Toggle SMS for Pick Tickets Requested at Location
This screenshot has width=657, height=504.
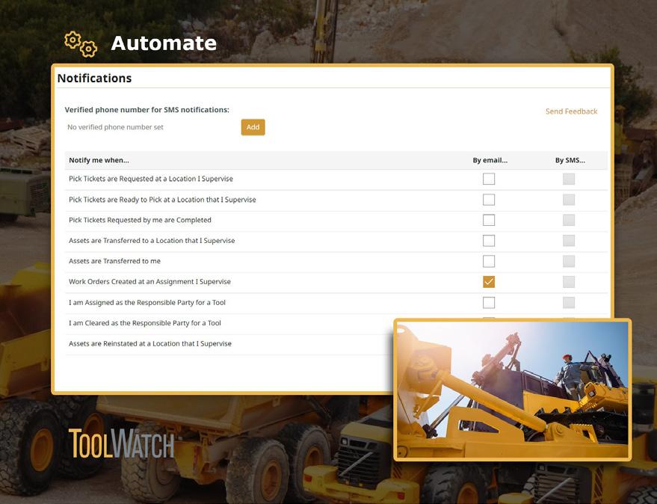pos(569,179)
